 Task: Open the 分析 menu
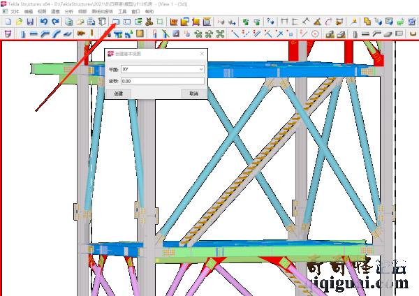(68, 11)
